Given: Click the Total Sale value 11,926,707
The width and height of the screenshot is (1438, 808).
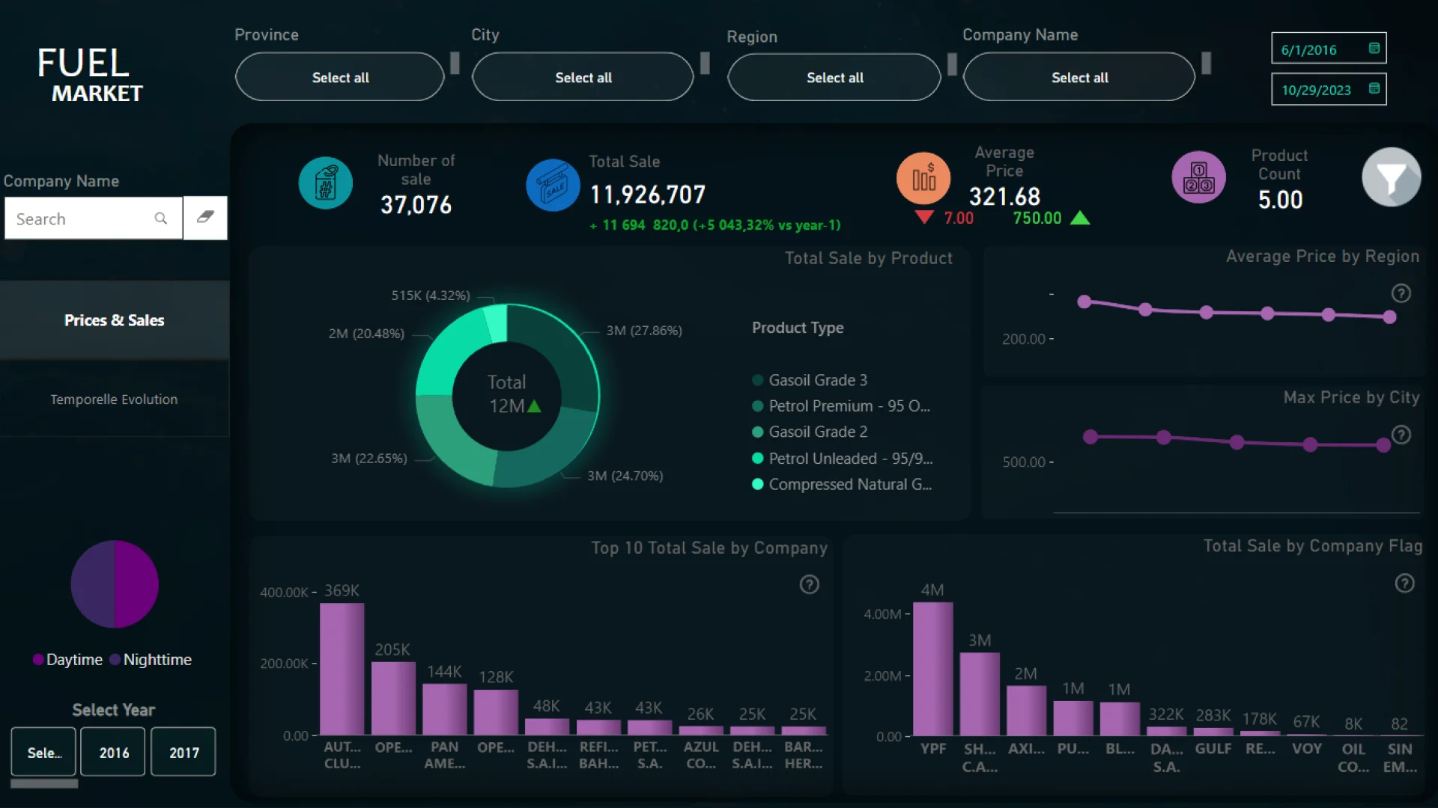Looking at the screenshot, I should [x=647, y=195].
